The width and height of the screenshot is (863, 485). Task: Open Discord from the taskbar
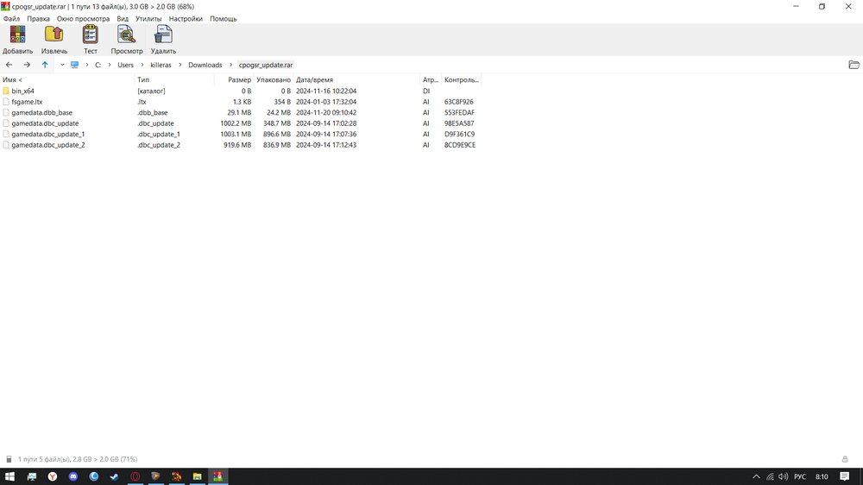click(x=73, y=476)
